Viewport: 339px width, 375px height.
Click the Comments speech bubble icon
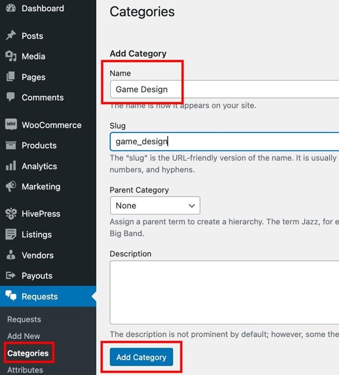click(11, 97)
